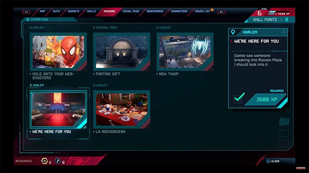Click the 'New Thwip' title text
The image size is (309, 173).
pyautogui.click(x=169, y=74)
